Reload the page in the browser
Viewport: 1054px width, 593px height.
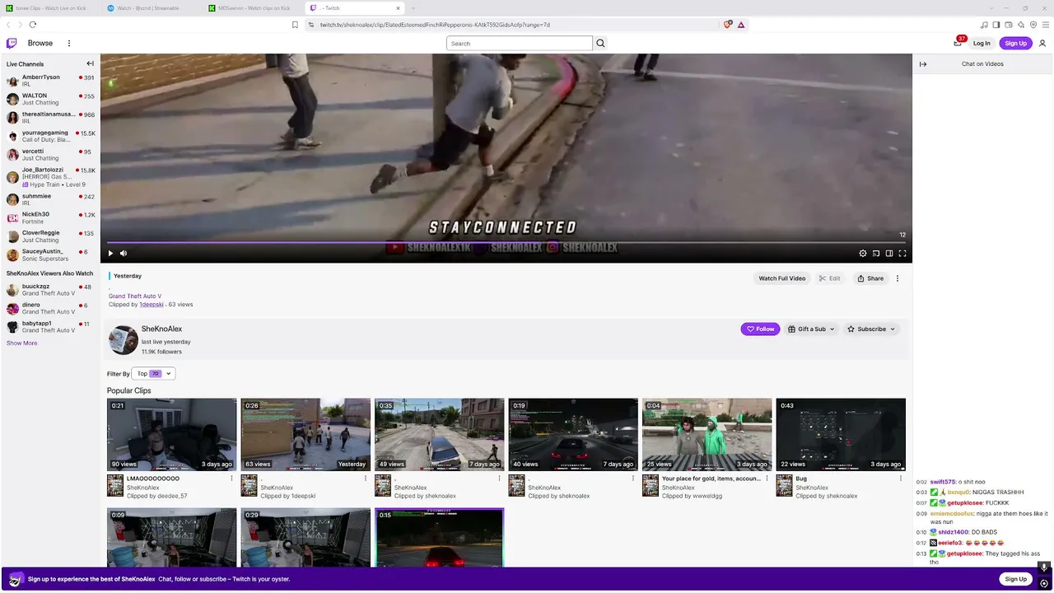pos(32,25)
